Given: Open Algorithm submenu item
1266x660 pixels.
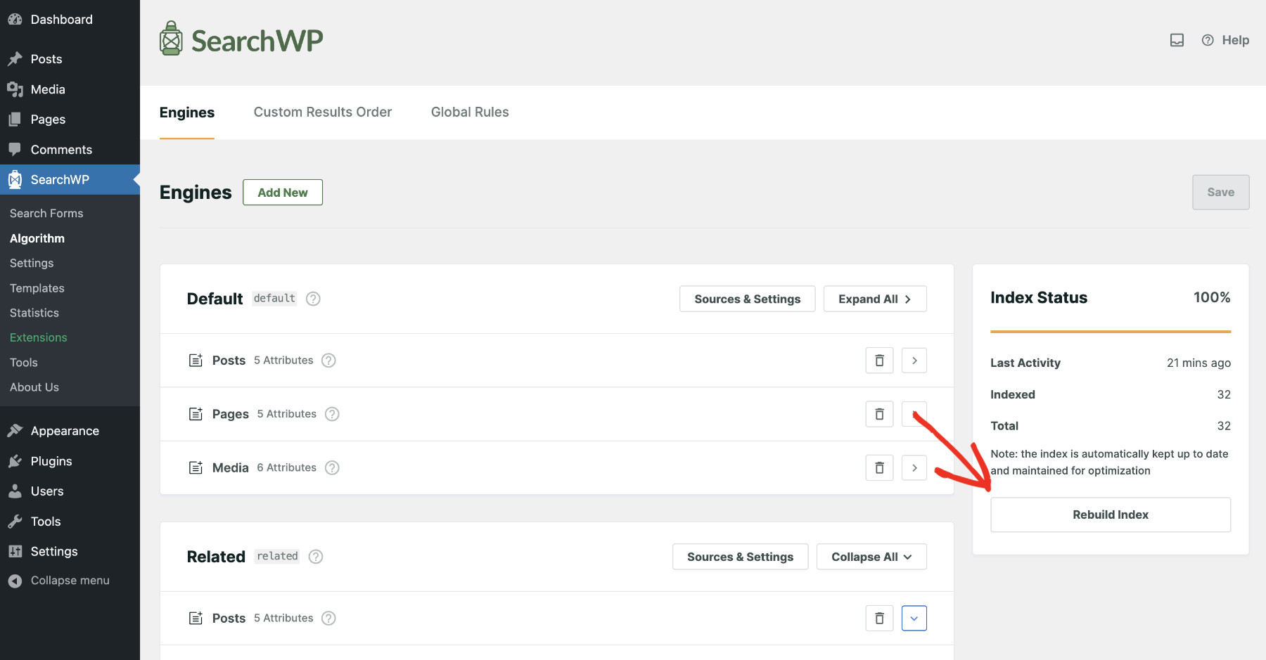Looking at the screenshot, I should click(37, 238).
